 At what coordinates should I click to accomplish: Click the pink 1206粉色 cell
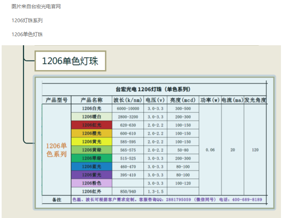pyautogui.click(x=92, y=183)
